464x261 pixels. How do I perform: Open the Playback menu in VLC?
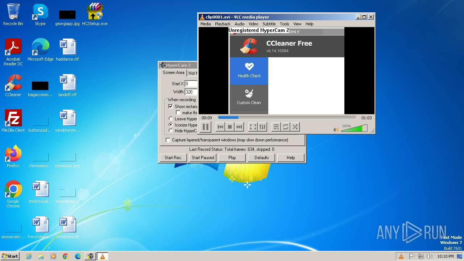click(x=223, y=24)
